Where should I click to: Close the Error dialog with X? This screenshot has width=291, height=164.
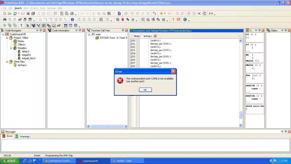pos(173,71)
